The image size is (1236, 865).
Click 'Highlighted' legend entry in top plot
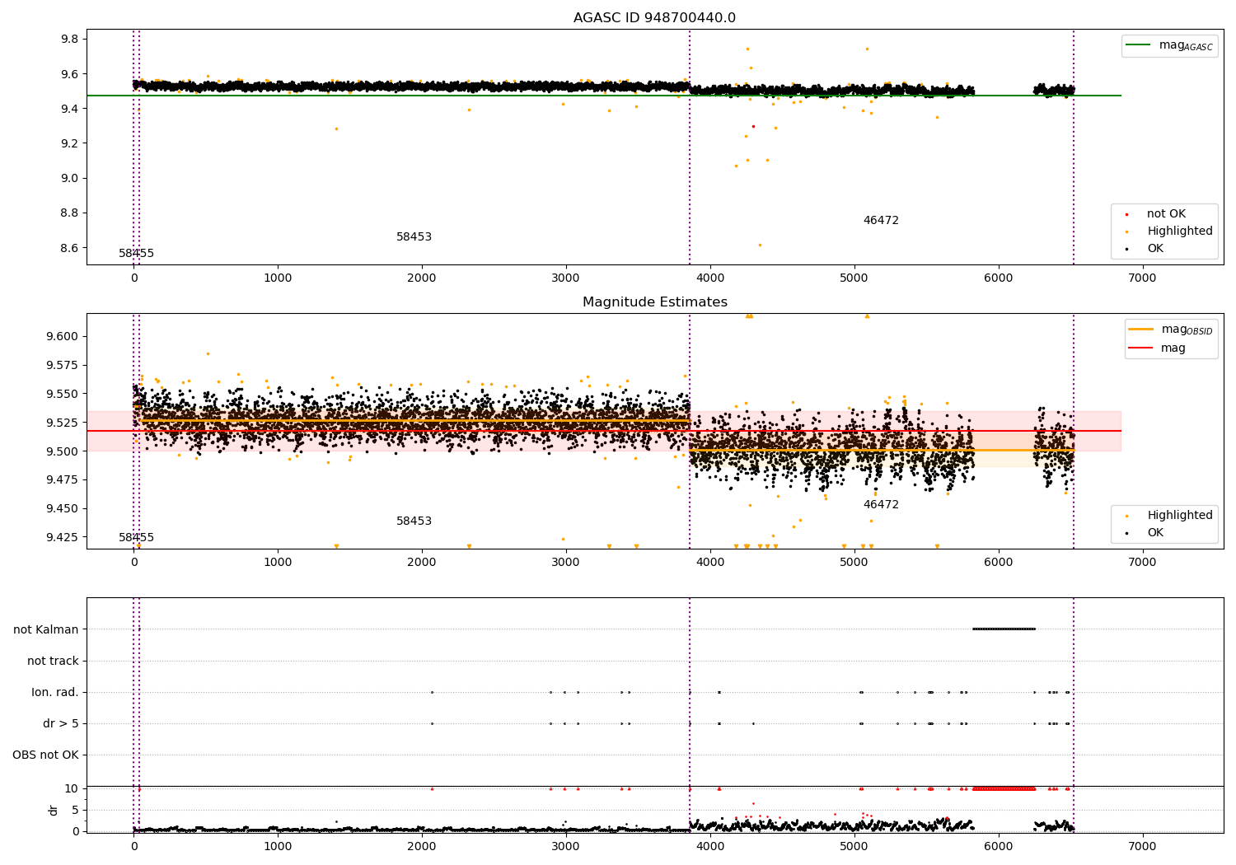pyautogui.click(x=1168, y=231)
